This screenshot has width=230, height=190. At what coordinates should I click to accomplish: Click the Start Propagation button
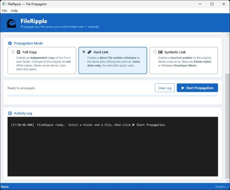tap(197, 88)
